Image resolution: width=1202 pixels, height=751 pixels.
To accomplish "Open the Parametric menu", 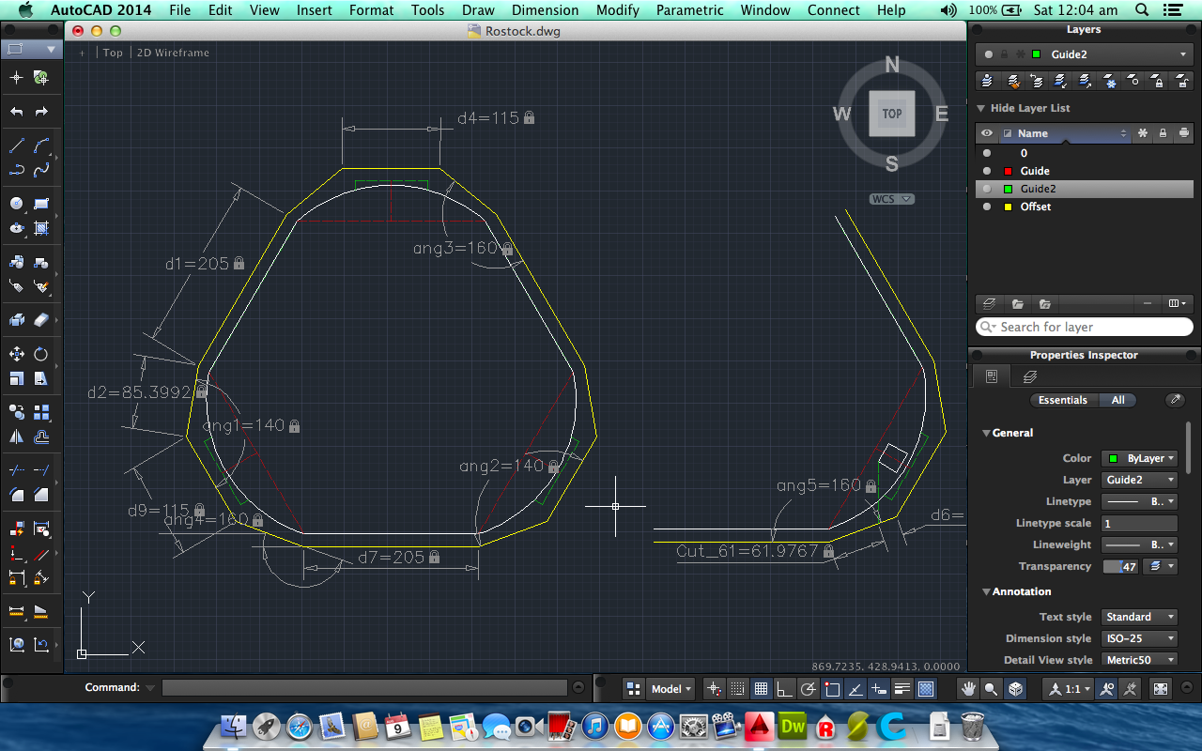I will [x=689, y=10].
